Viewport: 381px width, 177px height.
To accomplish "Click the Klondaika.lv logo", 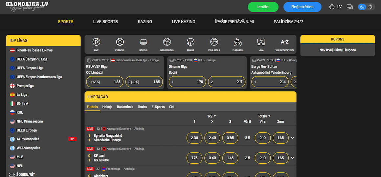I will (x=27, y=6).
